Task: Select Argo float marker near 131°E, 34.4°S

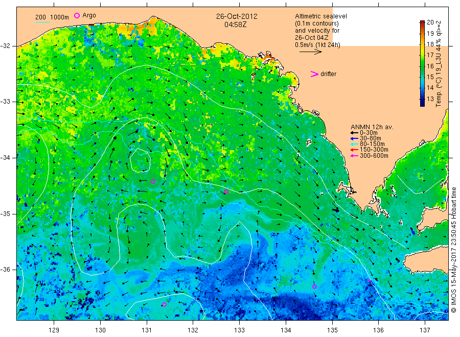Action: [x=153, y=182]
